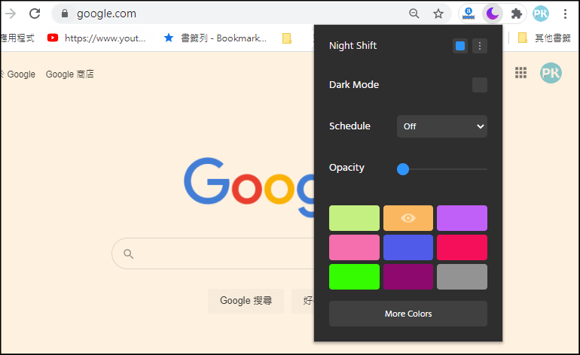
Task: Open Chrome's three-dot menu
Action: [x=565, y=14]
